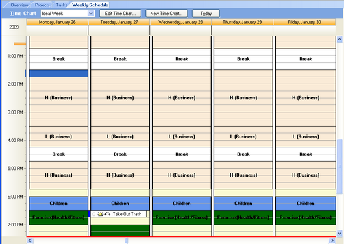344x244 pixels.
Task: Select Thursday's L (Business) block
Action: pos(243,136)
